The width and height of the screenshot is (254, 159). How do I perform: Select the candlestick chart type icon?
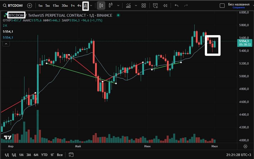click(x=101, y=6)
